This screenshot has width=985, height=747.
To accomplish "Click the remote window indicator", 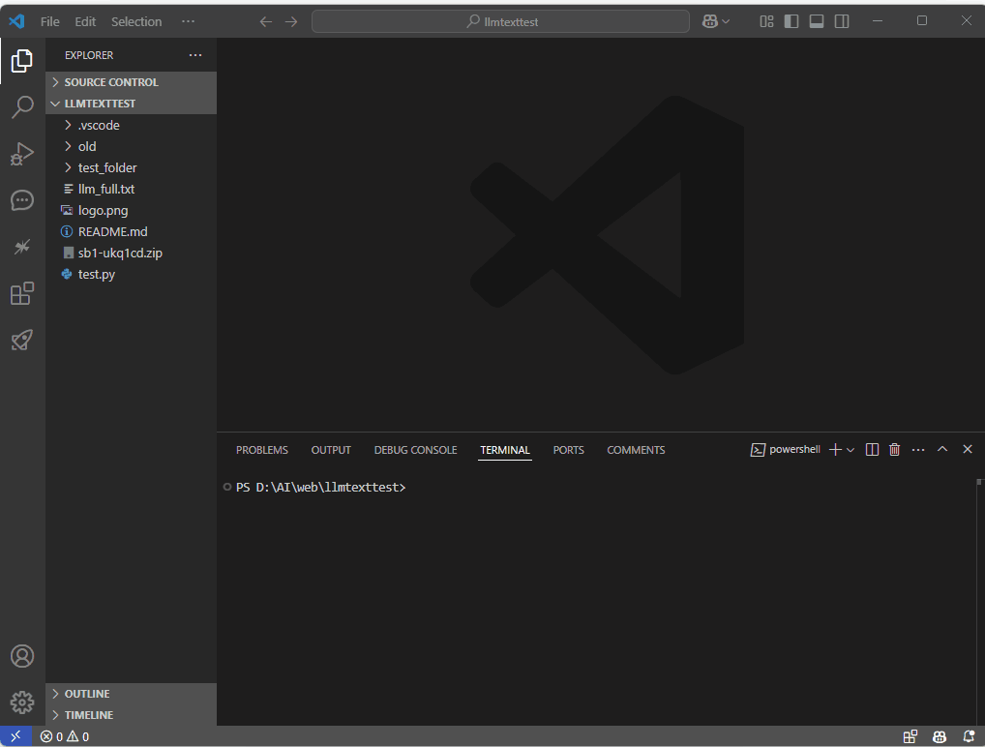I will [15, 735].
